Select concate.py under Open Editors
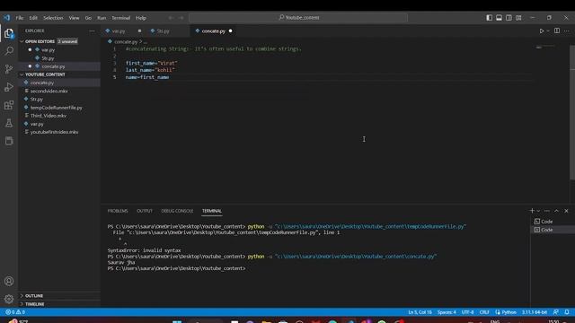575x323 pixels. [59, 66]
